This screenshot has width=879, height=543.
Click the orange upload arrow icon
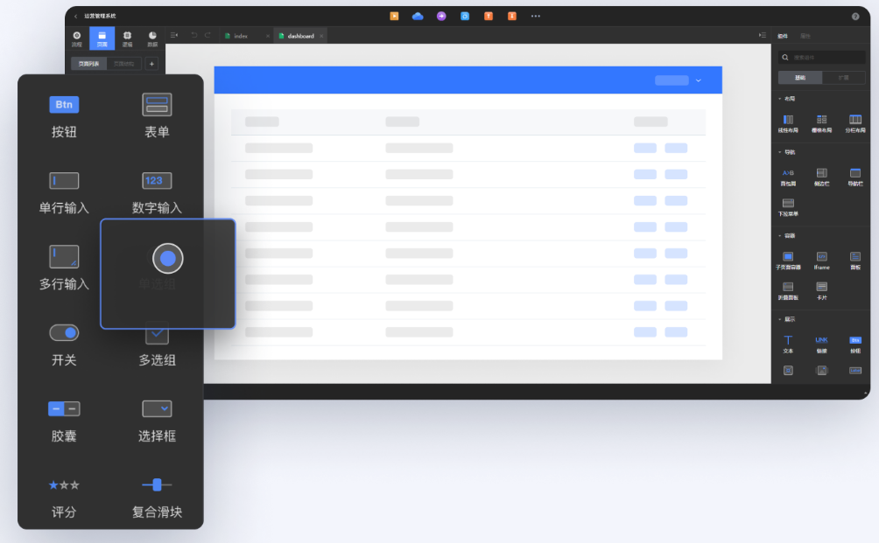(x=489, y=17)
